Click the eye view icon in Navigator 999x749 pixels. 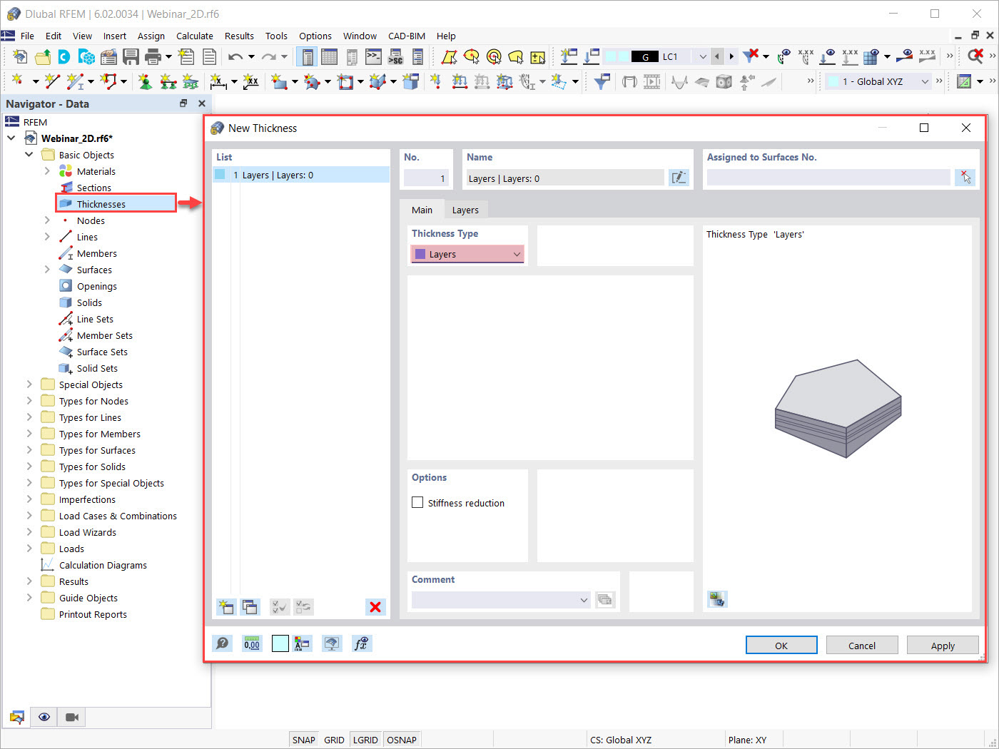[44, 717]
